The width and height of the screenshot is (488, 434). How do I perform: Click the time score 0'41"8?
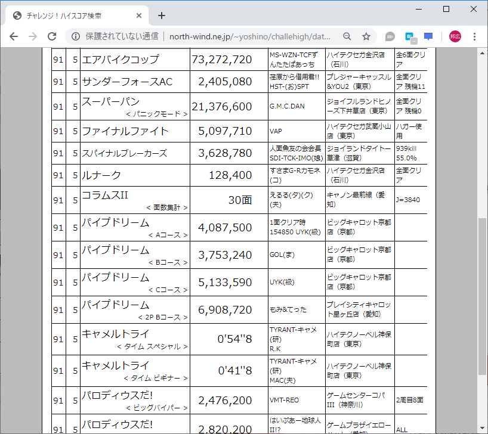tap(235, 371)
